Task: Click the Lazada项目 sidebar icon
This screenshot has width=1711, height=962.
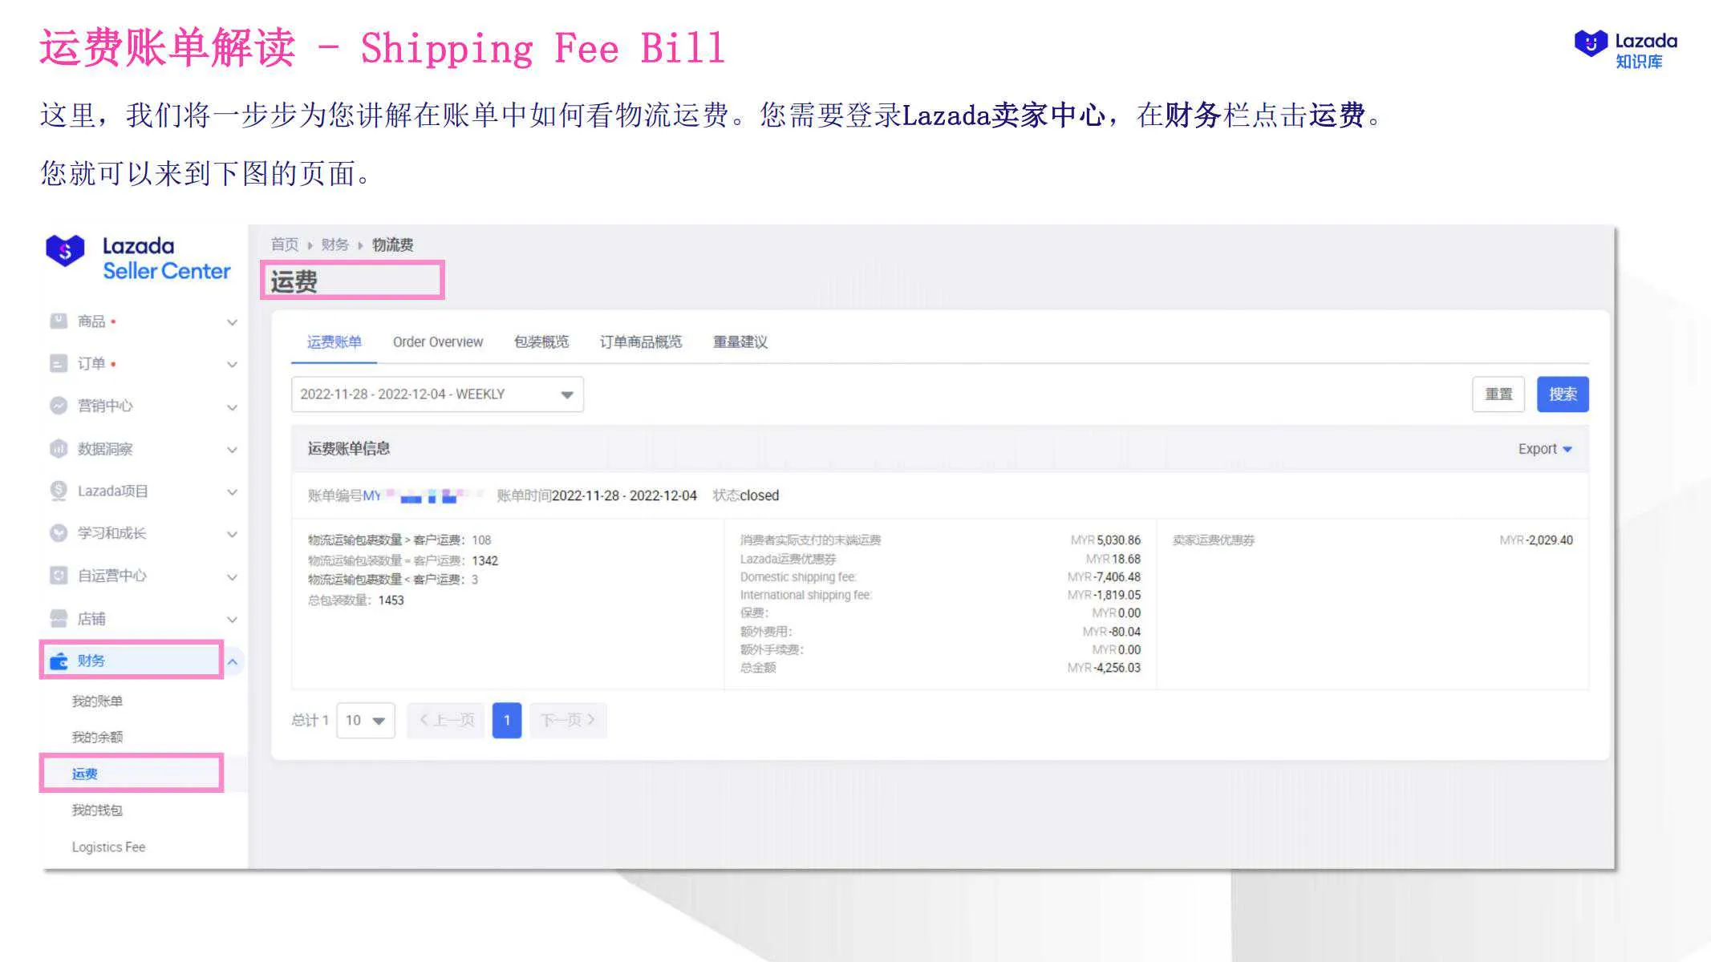Action: (57, 491)
